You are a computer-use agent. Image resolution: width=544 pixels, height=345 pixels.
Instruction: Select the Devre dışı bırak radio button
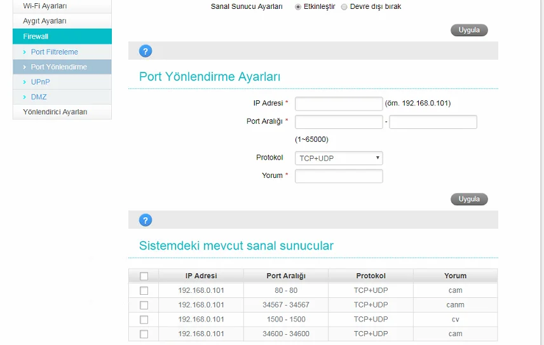pyautogui.click(x=344, y=7)
